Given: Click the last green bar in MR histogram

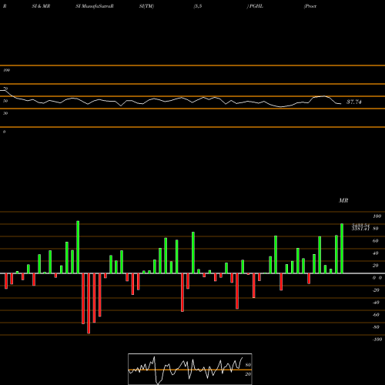Looking at the screenshot, I should 342,249.
